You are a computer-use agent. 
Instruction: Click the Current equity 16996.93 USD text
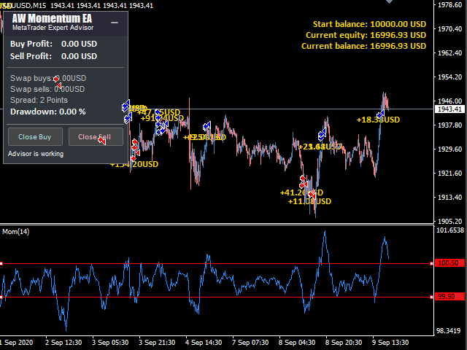[x=366, y=35]
